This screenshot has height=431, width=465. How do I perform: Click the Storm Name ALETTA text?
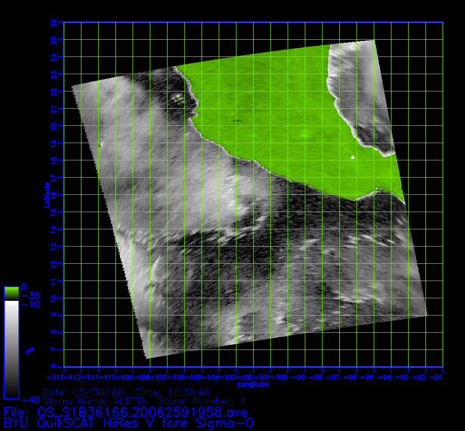pyautogui.click(x=96, y=401)
